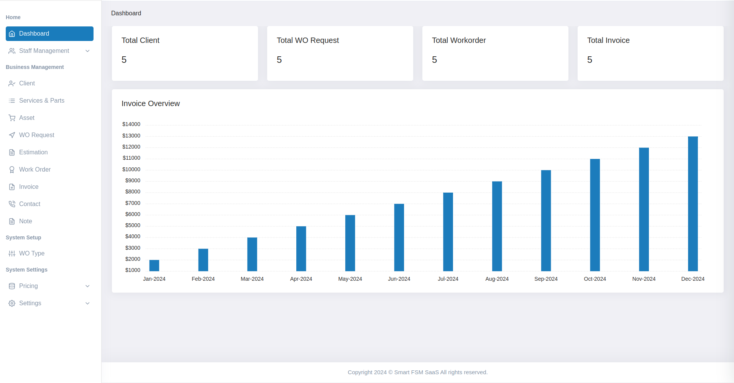The width and height of the screenshot is (734, 383).
Task: Click the Dashboard home icon in sidebar
Action: coord(12,34)
